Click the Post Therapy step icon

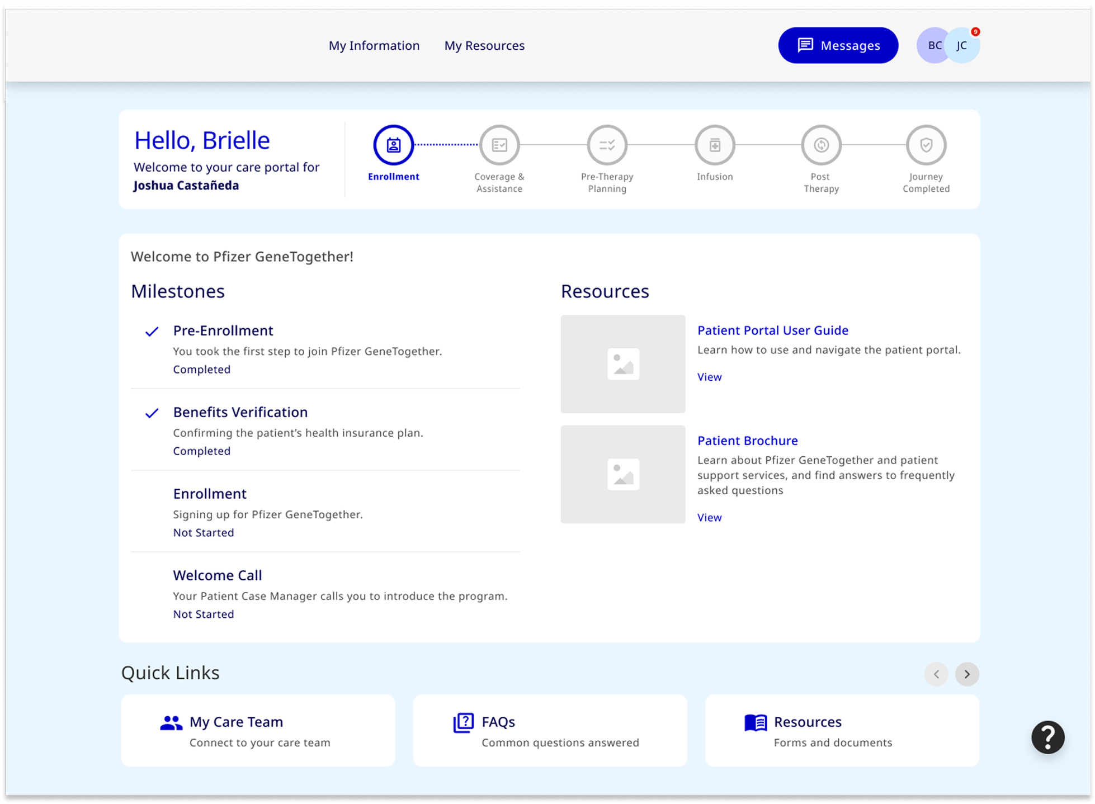821,145
